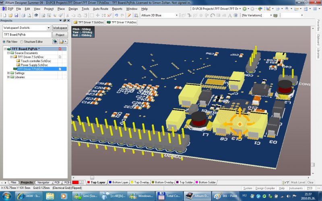The height and width of the screenshot is (201, 322).
Task: Select Touch controller.SchDoc in project tree
Action: (36, 61)
